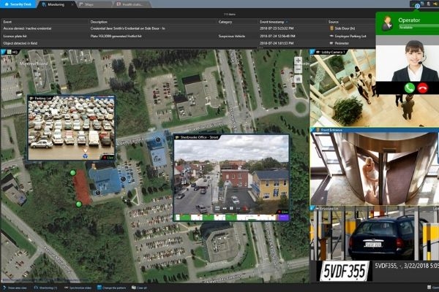This screenshot has height=292, width=439.
Task: Click the Perimeter source icon
Action: pos(331,43)
